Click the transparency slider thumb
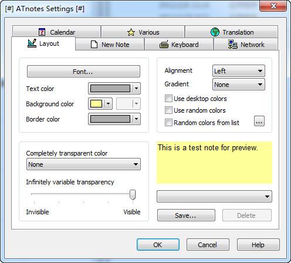Image resolution: width=291 pixels, height=263 pixels. point(133,195)
